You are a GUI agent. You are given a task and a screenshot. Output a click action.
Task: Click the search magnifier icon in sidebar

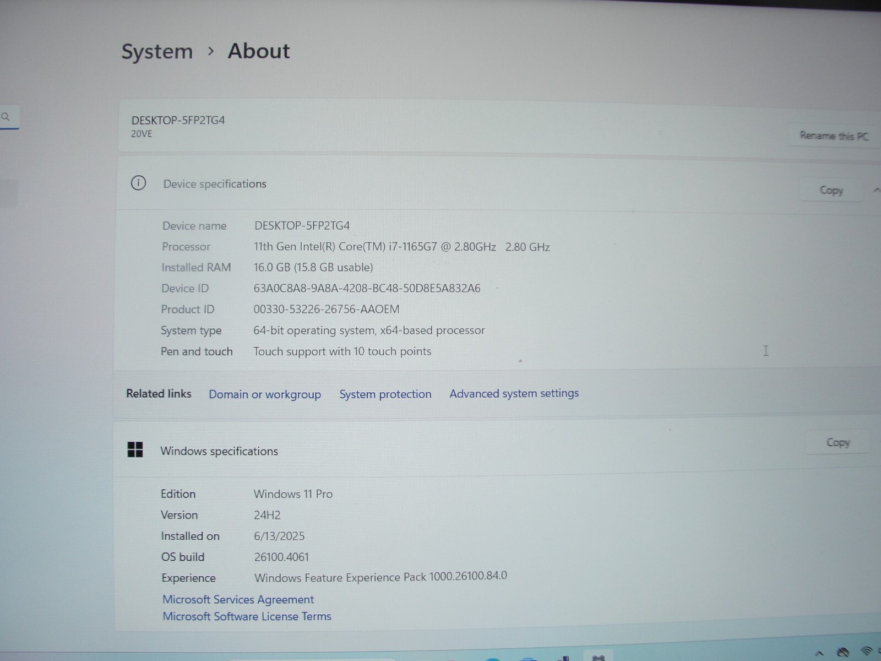point(6,117)
